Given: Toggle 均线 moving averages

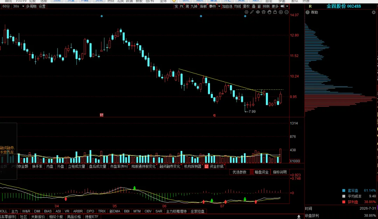Looking at the screenshot, I should [x=237, y=6].
